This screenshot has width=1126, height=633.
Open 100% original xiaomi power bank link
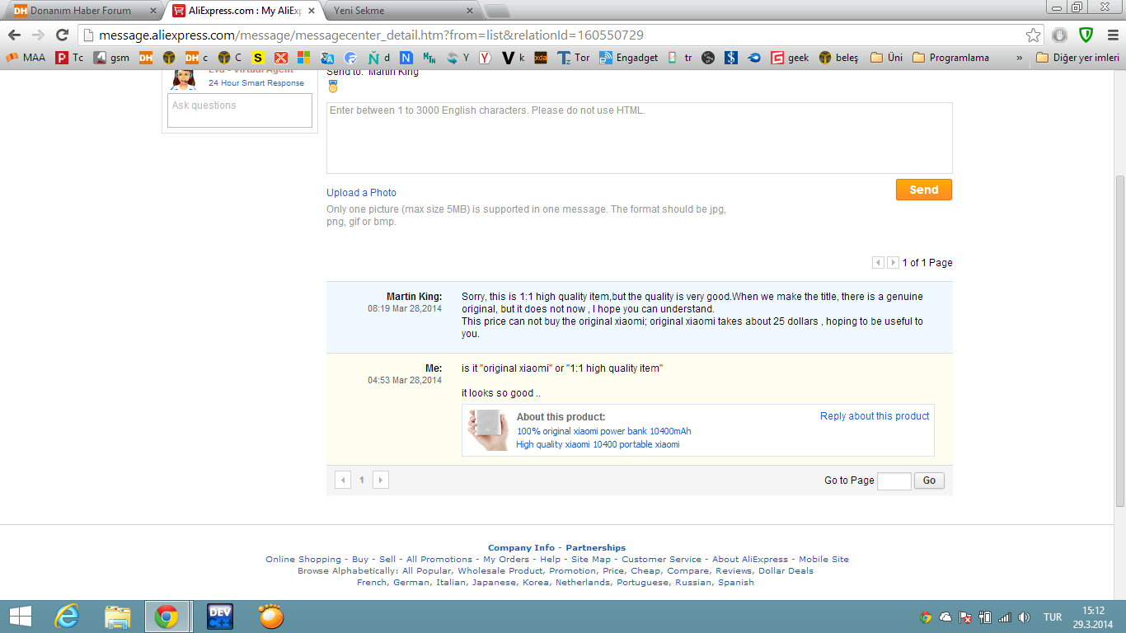[604, 431]
